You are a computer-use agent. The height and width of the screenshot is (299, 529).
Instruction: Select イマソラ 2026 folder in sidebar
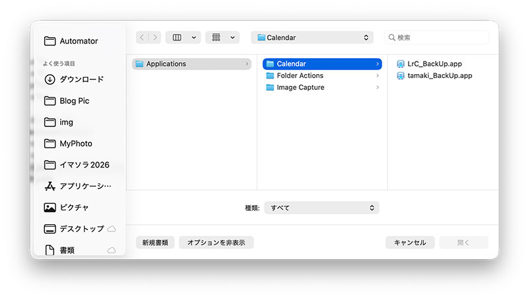(x=84, y=165)
